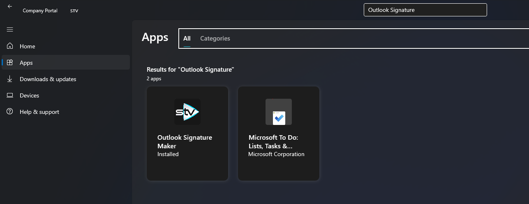Screen dimensions: 529x204
Task: Click the Apps page heading
Action: tap(155, 37)
